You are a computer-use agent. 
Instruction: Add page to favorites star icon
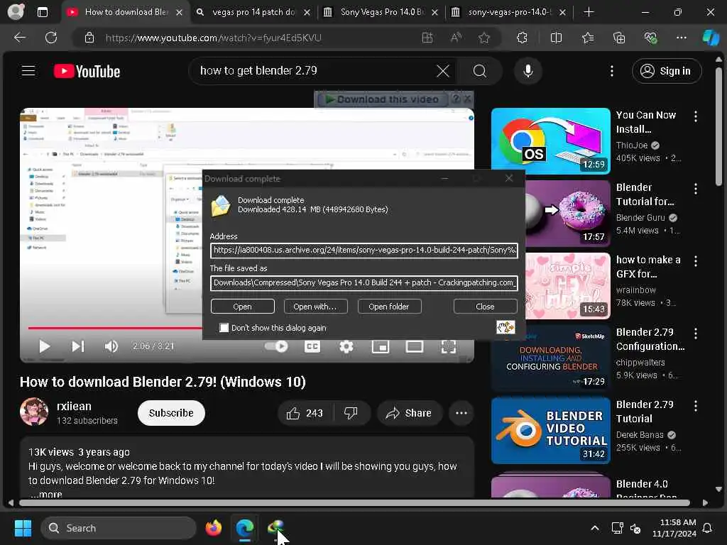tap(484, 38)
